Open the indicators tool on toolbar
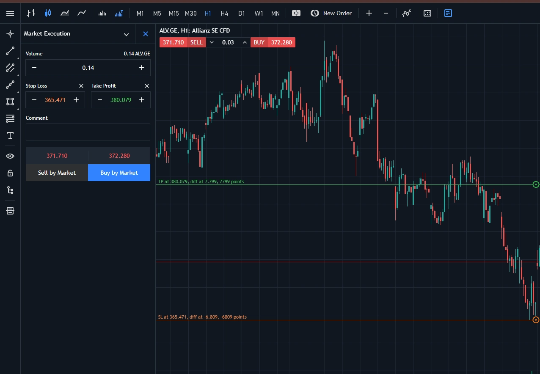 tap(406, 13)
